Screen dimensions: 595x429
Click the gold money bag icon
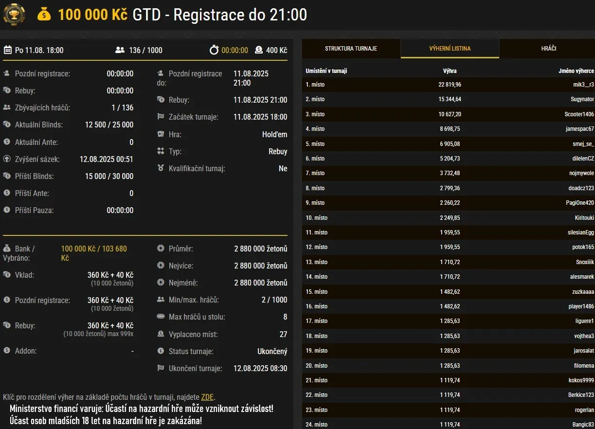tap(44, 15)
